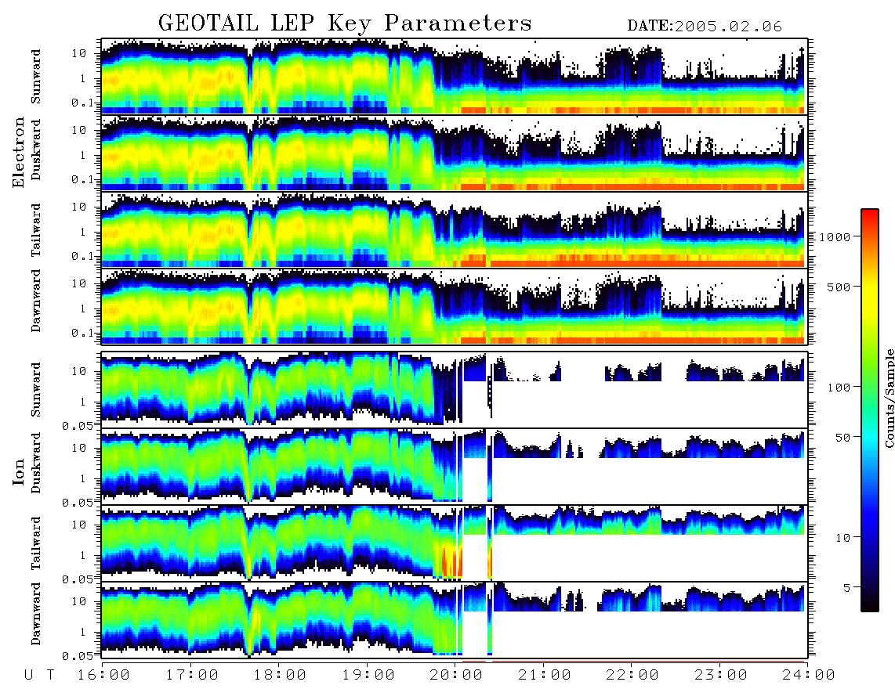This screenshot has width=895, height=689.
Task: Click the "16:00" time tick label
Action: [x=103, y=675]
